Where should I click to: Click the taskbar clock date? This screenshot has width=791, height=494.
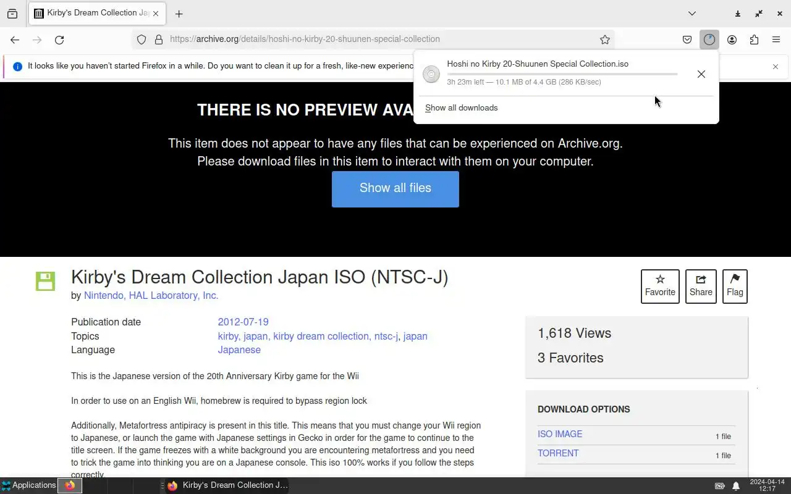(x=767, y=485)
